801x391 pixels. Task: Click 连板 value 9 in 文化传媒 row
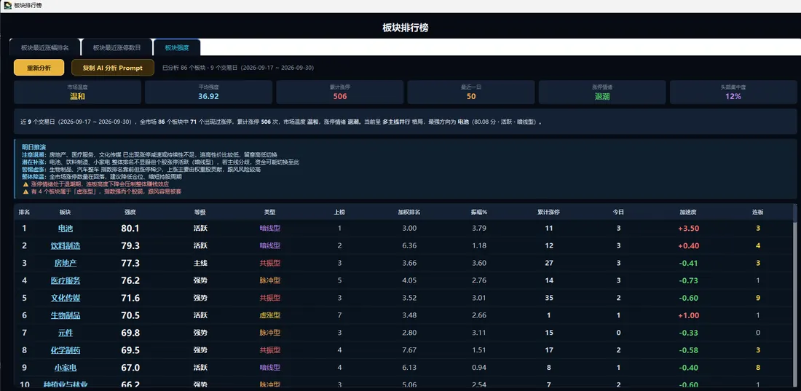pos(758,298)
